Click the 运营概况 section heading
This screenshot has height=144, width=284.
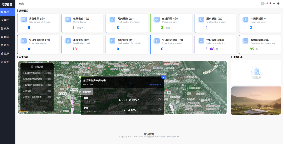(x=24, y=11)
